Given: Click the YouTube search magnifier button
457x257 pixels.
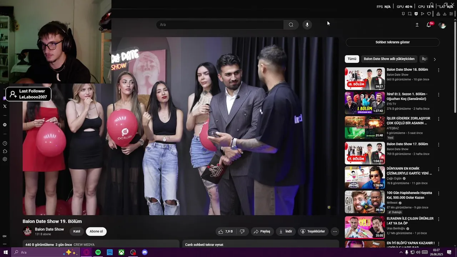Looking at the screenshot, I should pos(291,25).
